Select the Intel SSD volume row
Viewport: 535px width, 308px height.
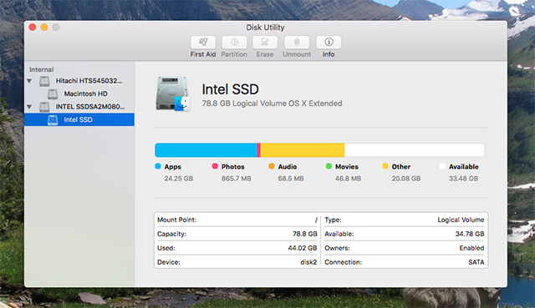[79, 119]
